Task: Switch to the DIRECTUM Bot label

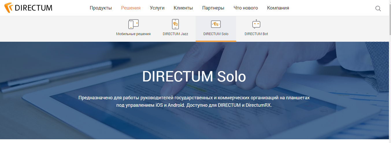Action: pyautogui.click(x=256, y=34)
